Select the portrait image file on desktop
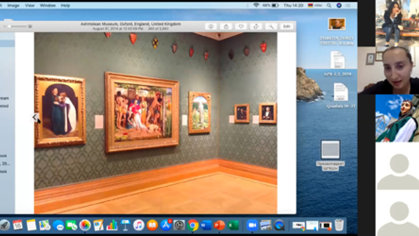The image size is (419, 236). point(337,24)
